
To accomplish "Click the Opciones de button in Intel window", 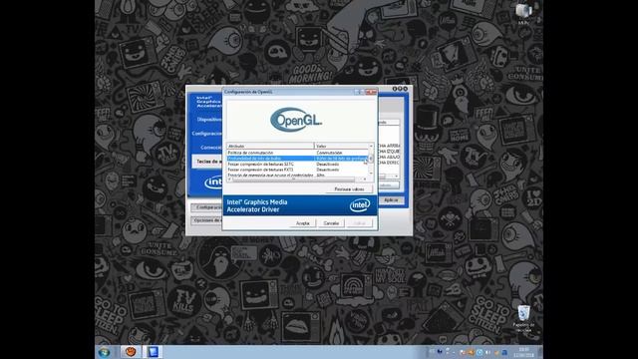I will tap(207, 220).
